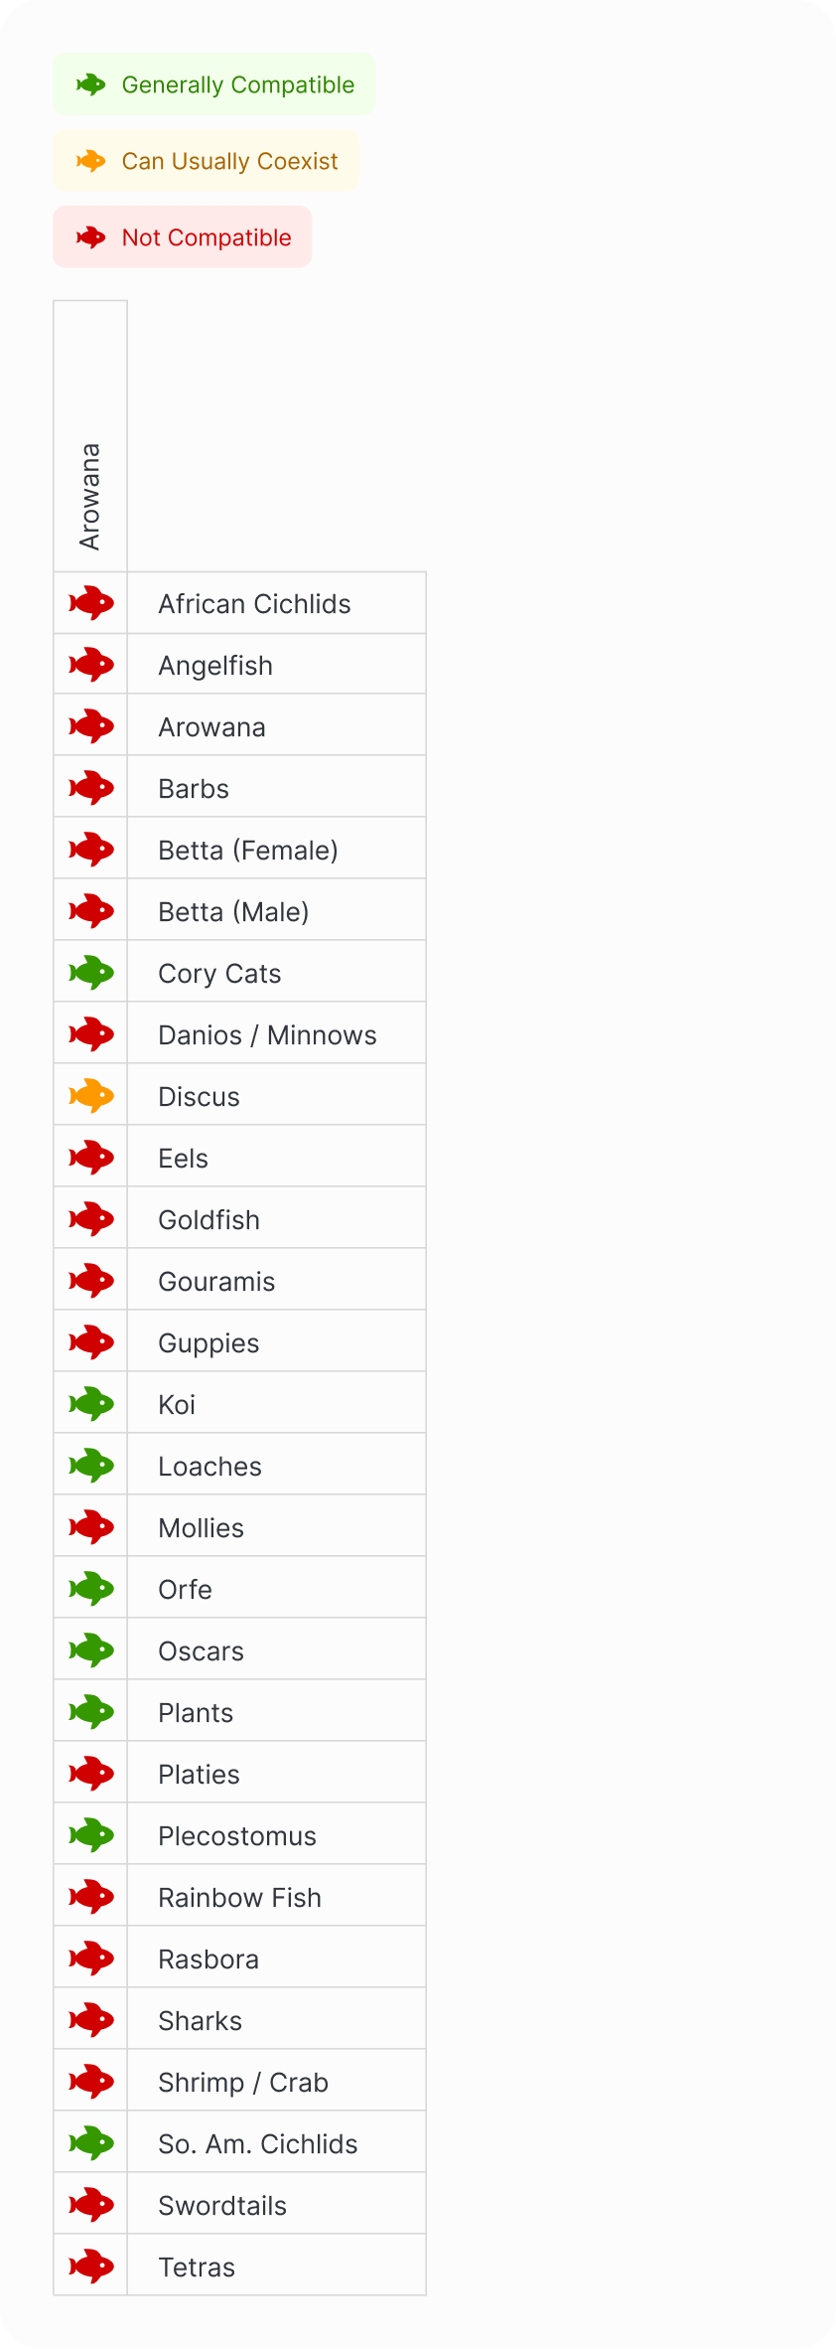Click the red fish icon beside Angelfish
Image resolution: width=836 pixels, height=2349 pixels.
(x=91, y=665)
